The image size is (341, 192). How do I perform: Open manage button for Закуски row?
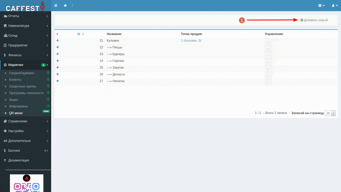point(268,69)
